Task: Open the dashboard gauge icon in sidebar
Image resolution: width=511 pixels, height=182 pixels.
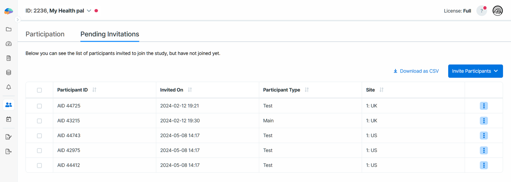Action: point(9,44)
